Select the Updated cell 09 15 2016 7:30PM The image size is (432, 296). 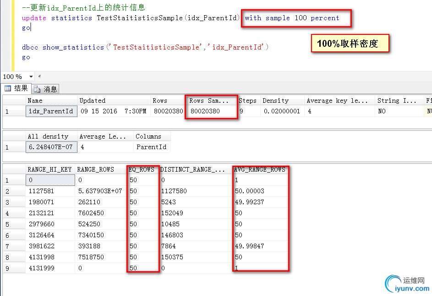tap(114, 111)
